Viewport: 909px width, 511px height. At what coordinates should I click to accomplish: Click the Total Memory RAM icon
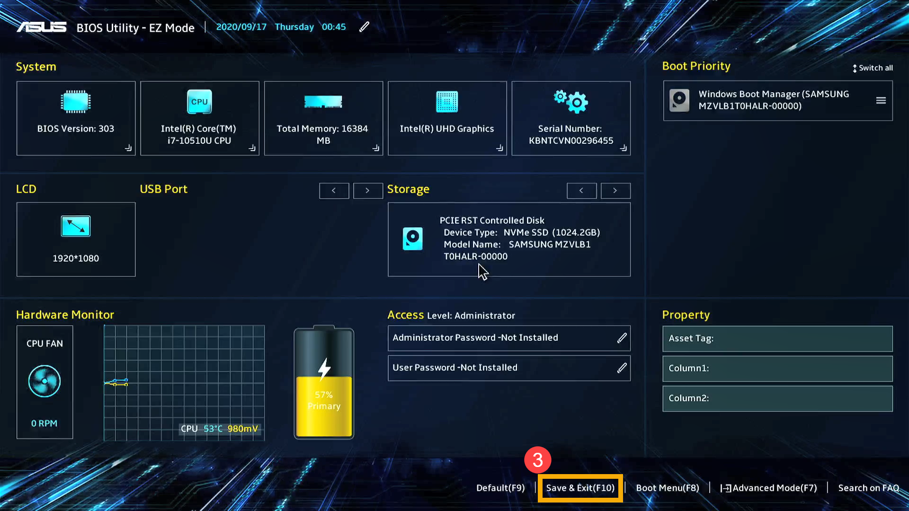323,102
